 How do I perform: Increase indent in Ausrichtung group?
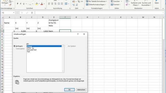point(62,4)
